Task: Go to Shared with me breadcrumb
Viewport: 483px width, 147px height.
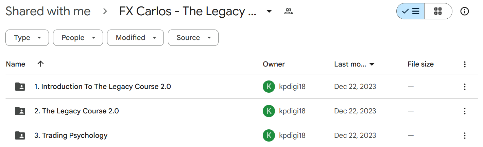Action: 48,12
